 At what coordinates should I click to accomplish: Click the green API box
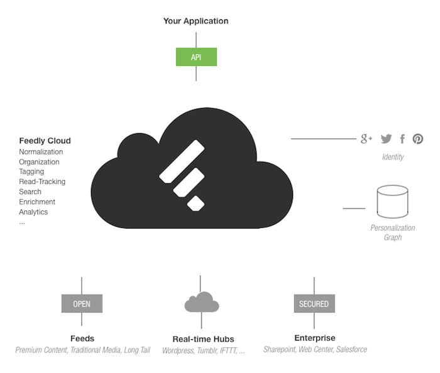[196, 57]
